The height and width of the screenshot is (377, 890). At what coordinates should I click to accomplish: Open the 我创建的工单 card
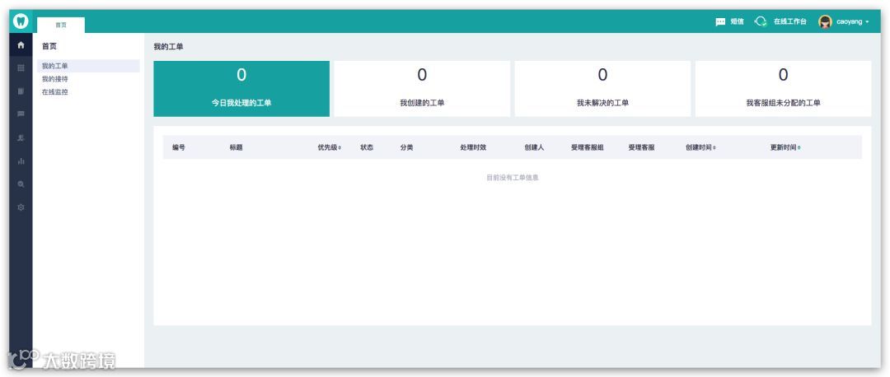pyautogui.click(x=422, y=89)
